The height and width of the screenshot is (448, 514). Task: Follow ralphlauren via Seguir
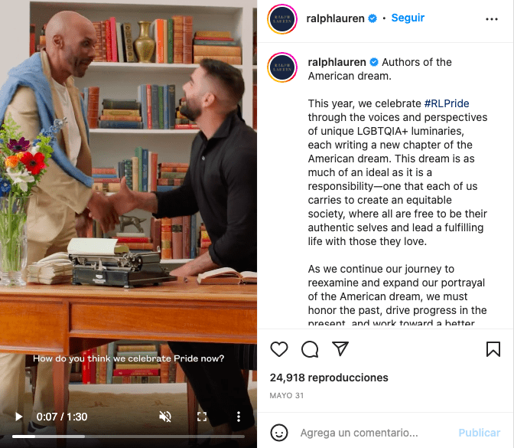(408, 18)
